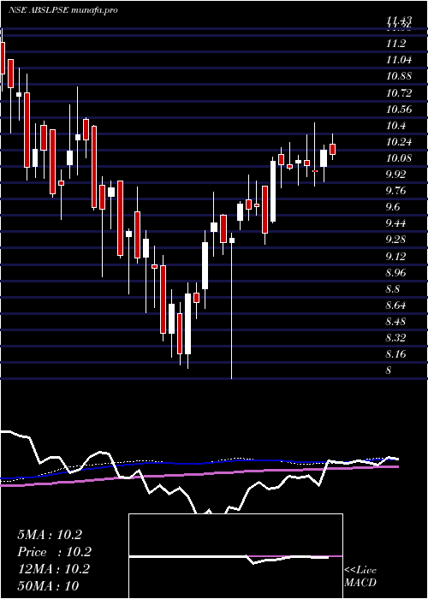Viewport: 428px width, 599px height.
Task: Click the 10.88 price axis label
Action: [399, 76]
